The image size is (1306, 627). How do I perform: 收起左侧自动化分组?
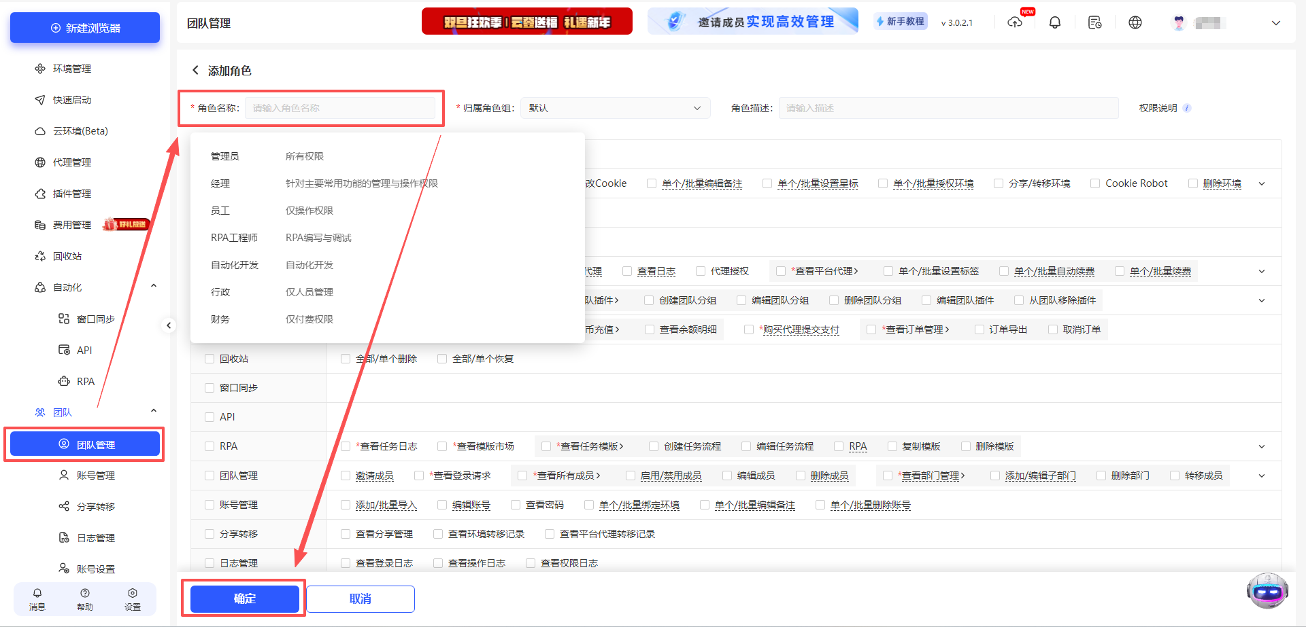pyautogui.click(x=154, y=286)
